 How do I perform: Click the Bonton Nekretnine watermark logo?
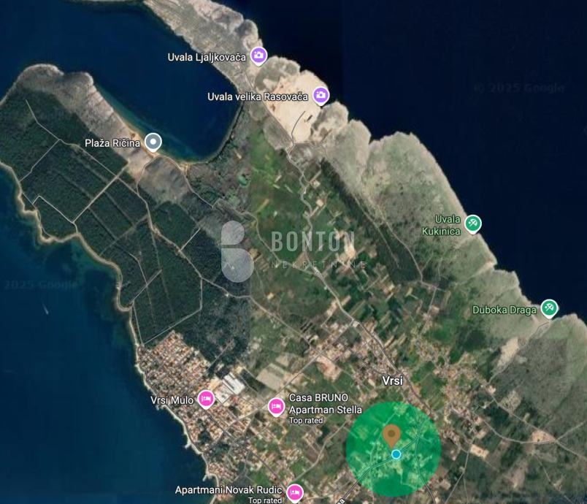point(288,250)
